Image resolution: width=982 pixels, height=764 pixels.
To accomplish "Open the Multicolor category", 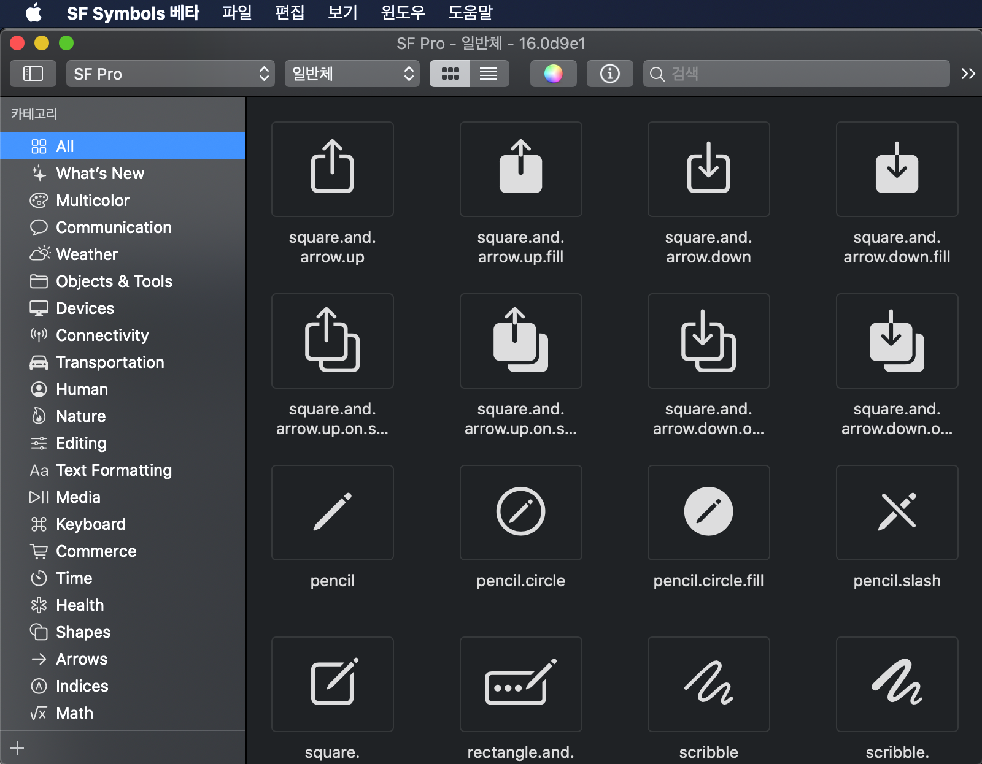I will [123, 200].
